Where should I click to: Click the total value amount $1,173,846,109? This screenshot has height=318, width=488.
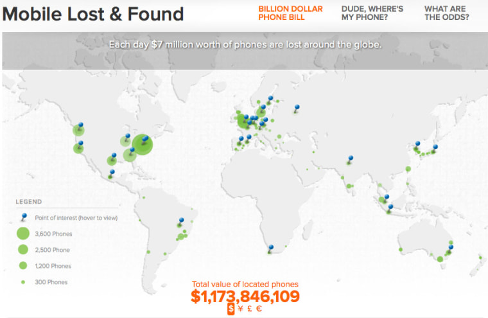coord(245,296)
